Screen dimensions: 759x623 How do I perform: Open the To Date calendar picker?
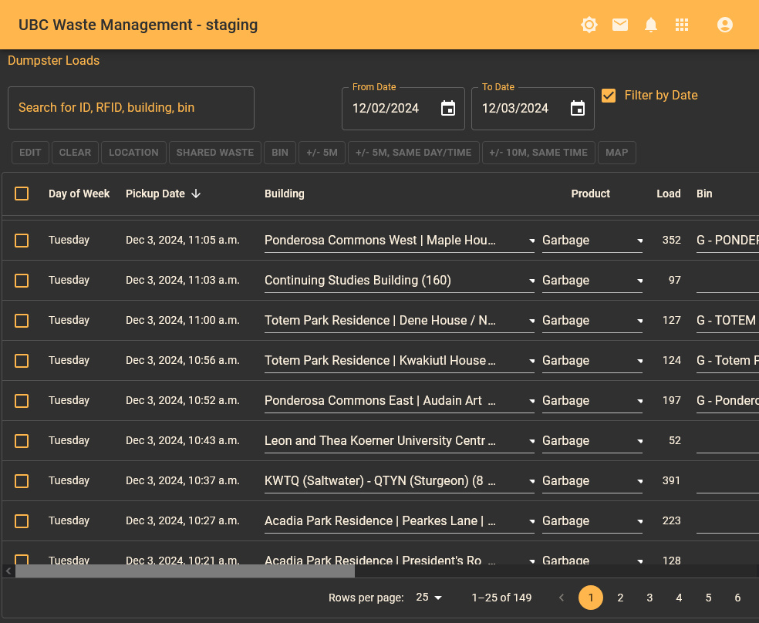click(x=578, y=109)
